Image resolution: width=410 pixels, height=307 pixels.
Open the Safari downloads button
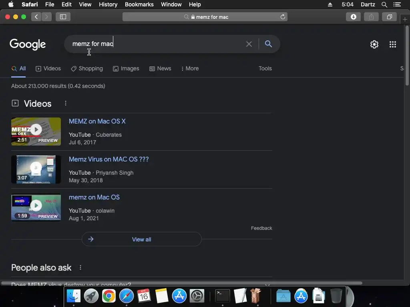click(353, 17)
